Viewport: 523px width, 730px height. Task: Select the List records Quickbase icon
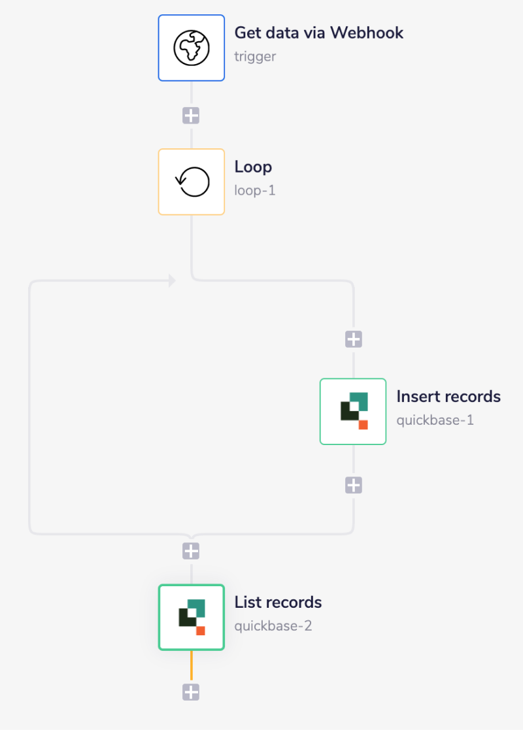[191, 617]
